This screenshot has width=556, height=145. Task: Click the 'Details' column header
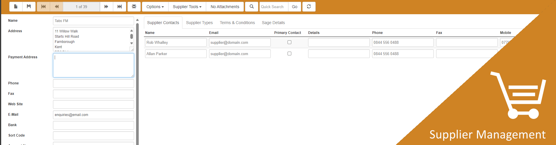coord(314,33)
